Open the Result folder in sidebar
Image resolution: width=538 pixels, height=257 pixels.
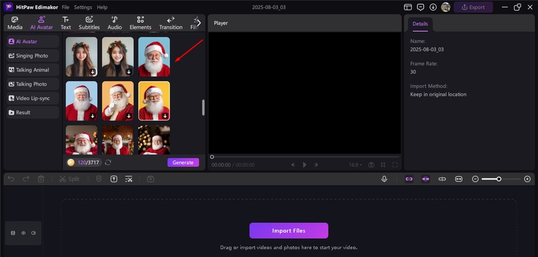click(x=33, y=112)
